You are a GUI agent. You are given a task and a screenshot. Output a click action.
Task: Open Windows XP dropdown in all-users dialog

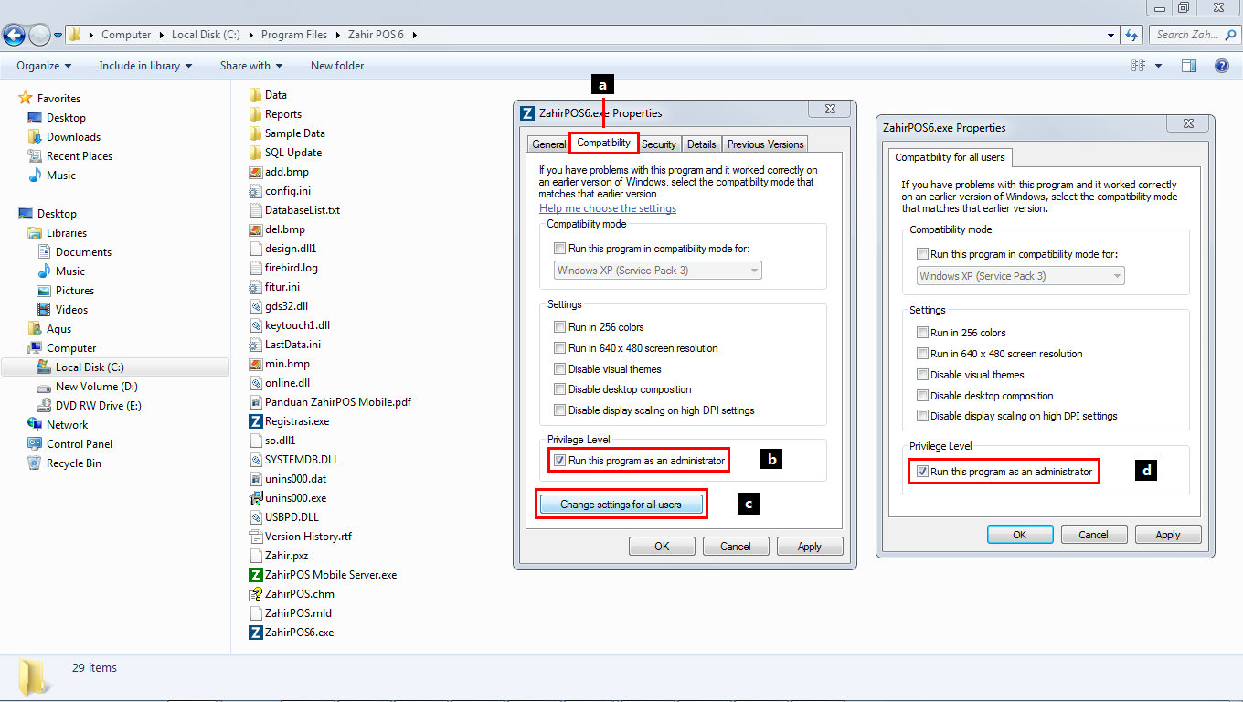pos(1021,276)
